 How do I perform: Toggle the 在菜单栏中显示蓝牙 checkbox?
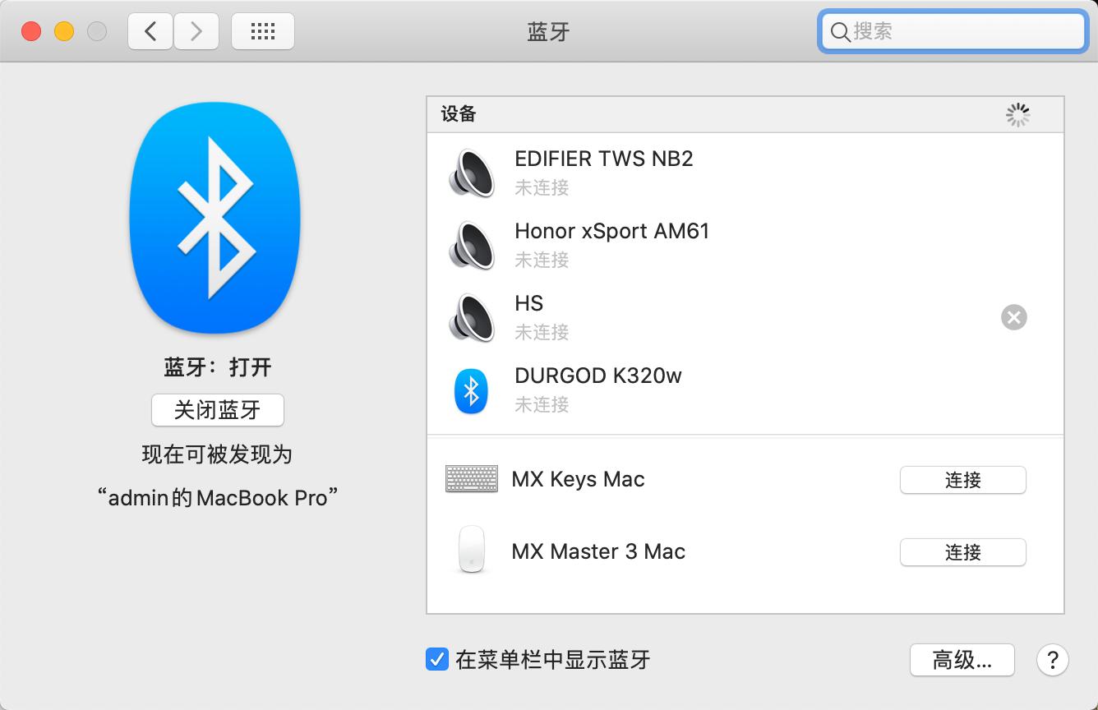[436, 660]
